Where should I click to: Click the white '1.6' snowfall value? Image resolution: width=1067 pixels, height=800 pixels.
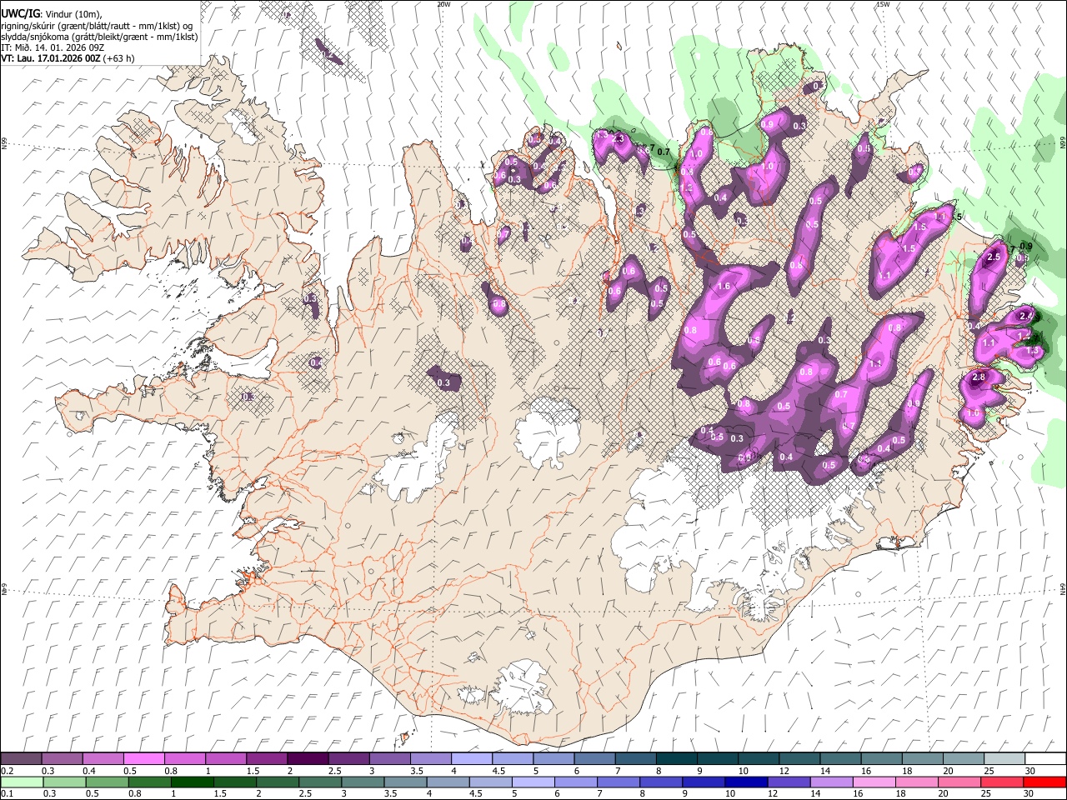pyautogui.click(x=724, y=287)
